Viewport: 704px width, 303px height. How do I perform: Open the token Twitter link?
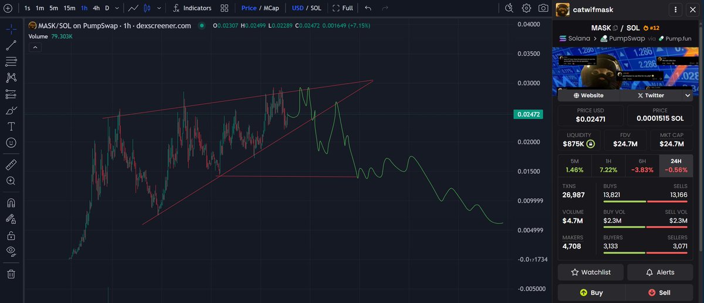(650, 95)
